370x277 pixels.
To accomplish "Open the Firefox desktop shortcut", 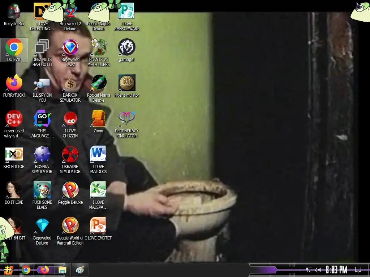I will coord(14,86).
